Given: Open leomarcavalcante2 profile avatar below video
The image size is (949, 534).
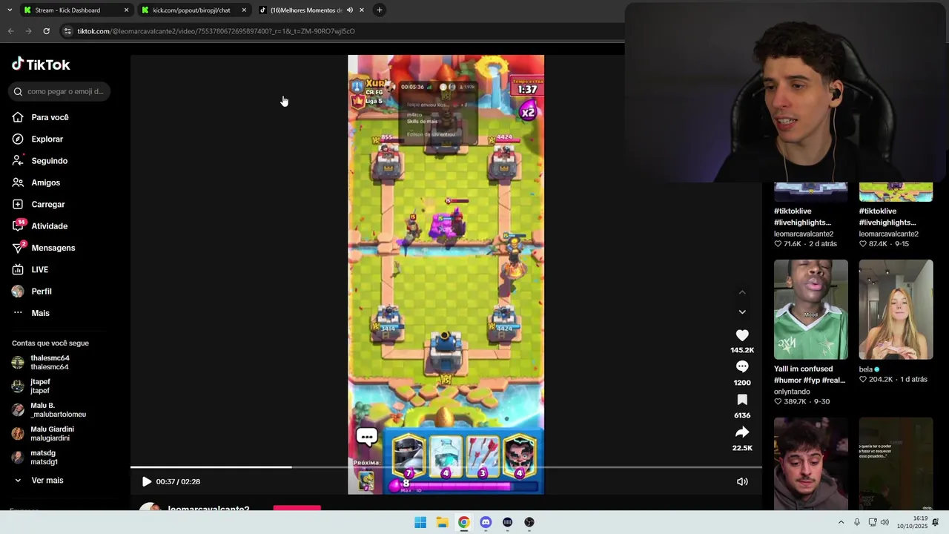Looking at the screenshot, I should (x=151, y=507).
